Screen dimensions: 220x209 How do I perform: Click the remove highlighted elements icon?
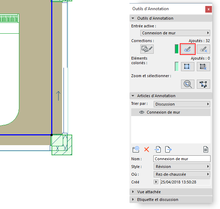coord(204,67)
